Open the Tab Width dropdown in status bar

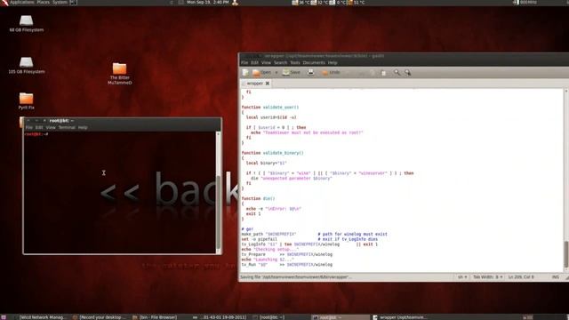(x=488, y=277)
